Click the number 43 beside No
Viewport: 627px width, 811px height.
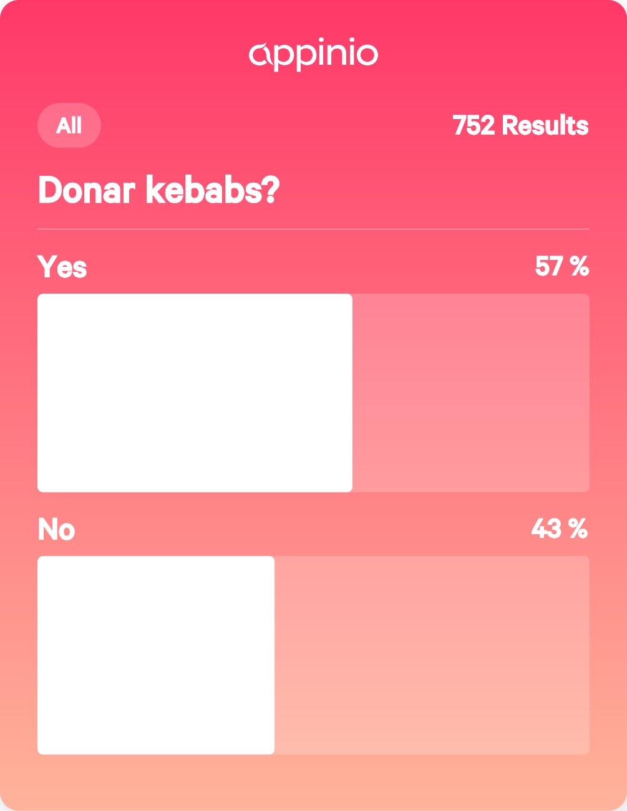click(547, 529)
